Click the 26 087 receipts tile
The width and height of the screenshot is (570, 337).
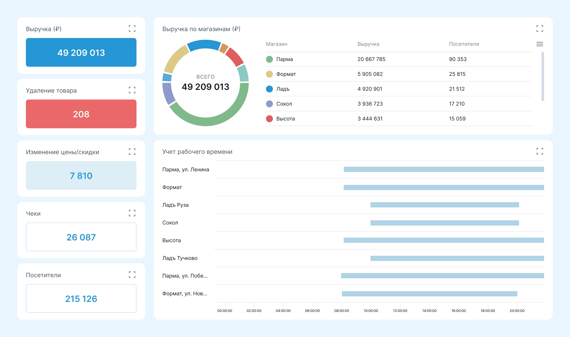point(81,237)
